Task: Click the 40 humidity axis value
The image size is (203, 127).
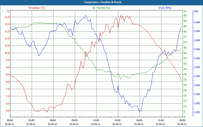Action: tap(185, 74)
